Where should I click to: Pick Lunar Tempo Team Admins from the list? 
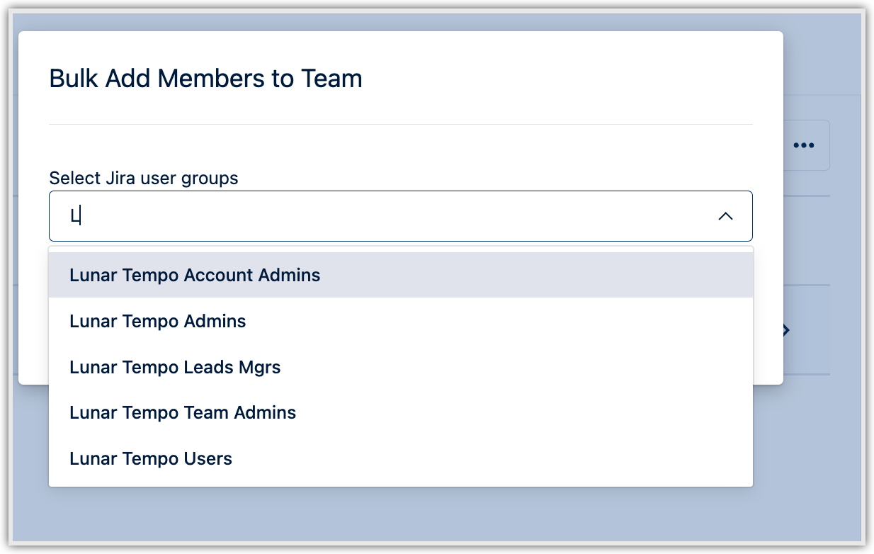tap(182, 412)
